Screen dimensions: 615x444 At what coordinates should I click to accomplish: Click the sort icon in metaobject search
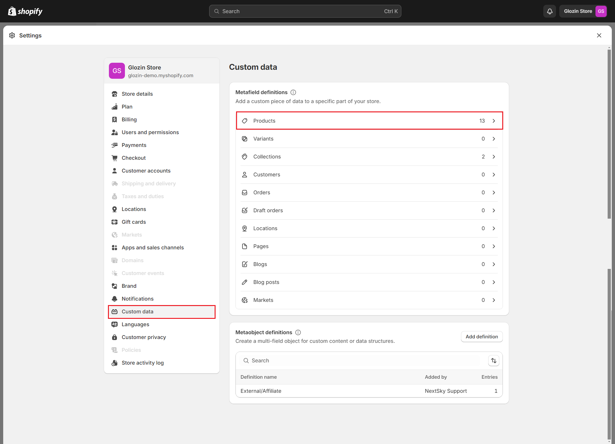[494, 360]
